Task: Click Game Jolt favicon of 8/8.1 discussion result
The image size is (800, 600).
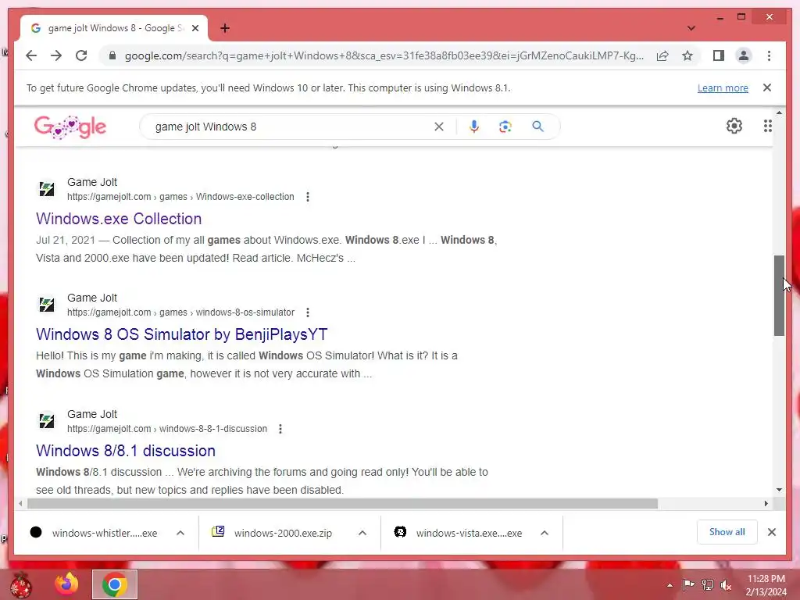Action: [x=46, y=421]
